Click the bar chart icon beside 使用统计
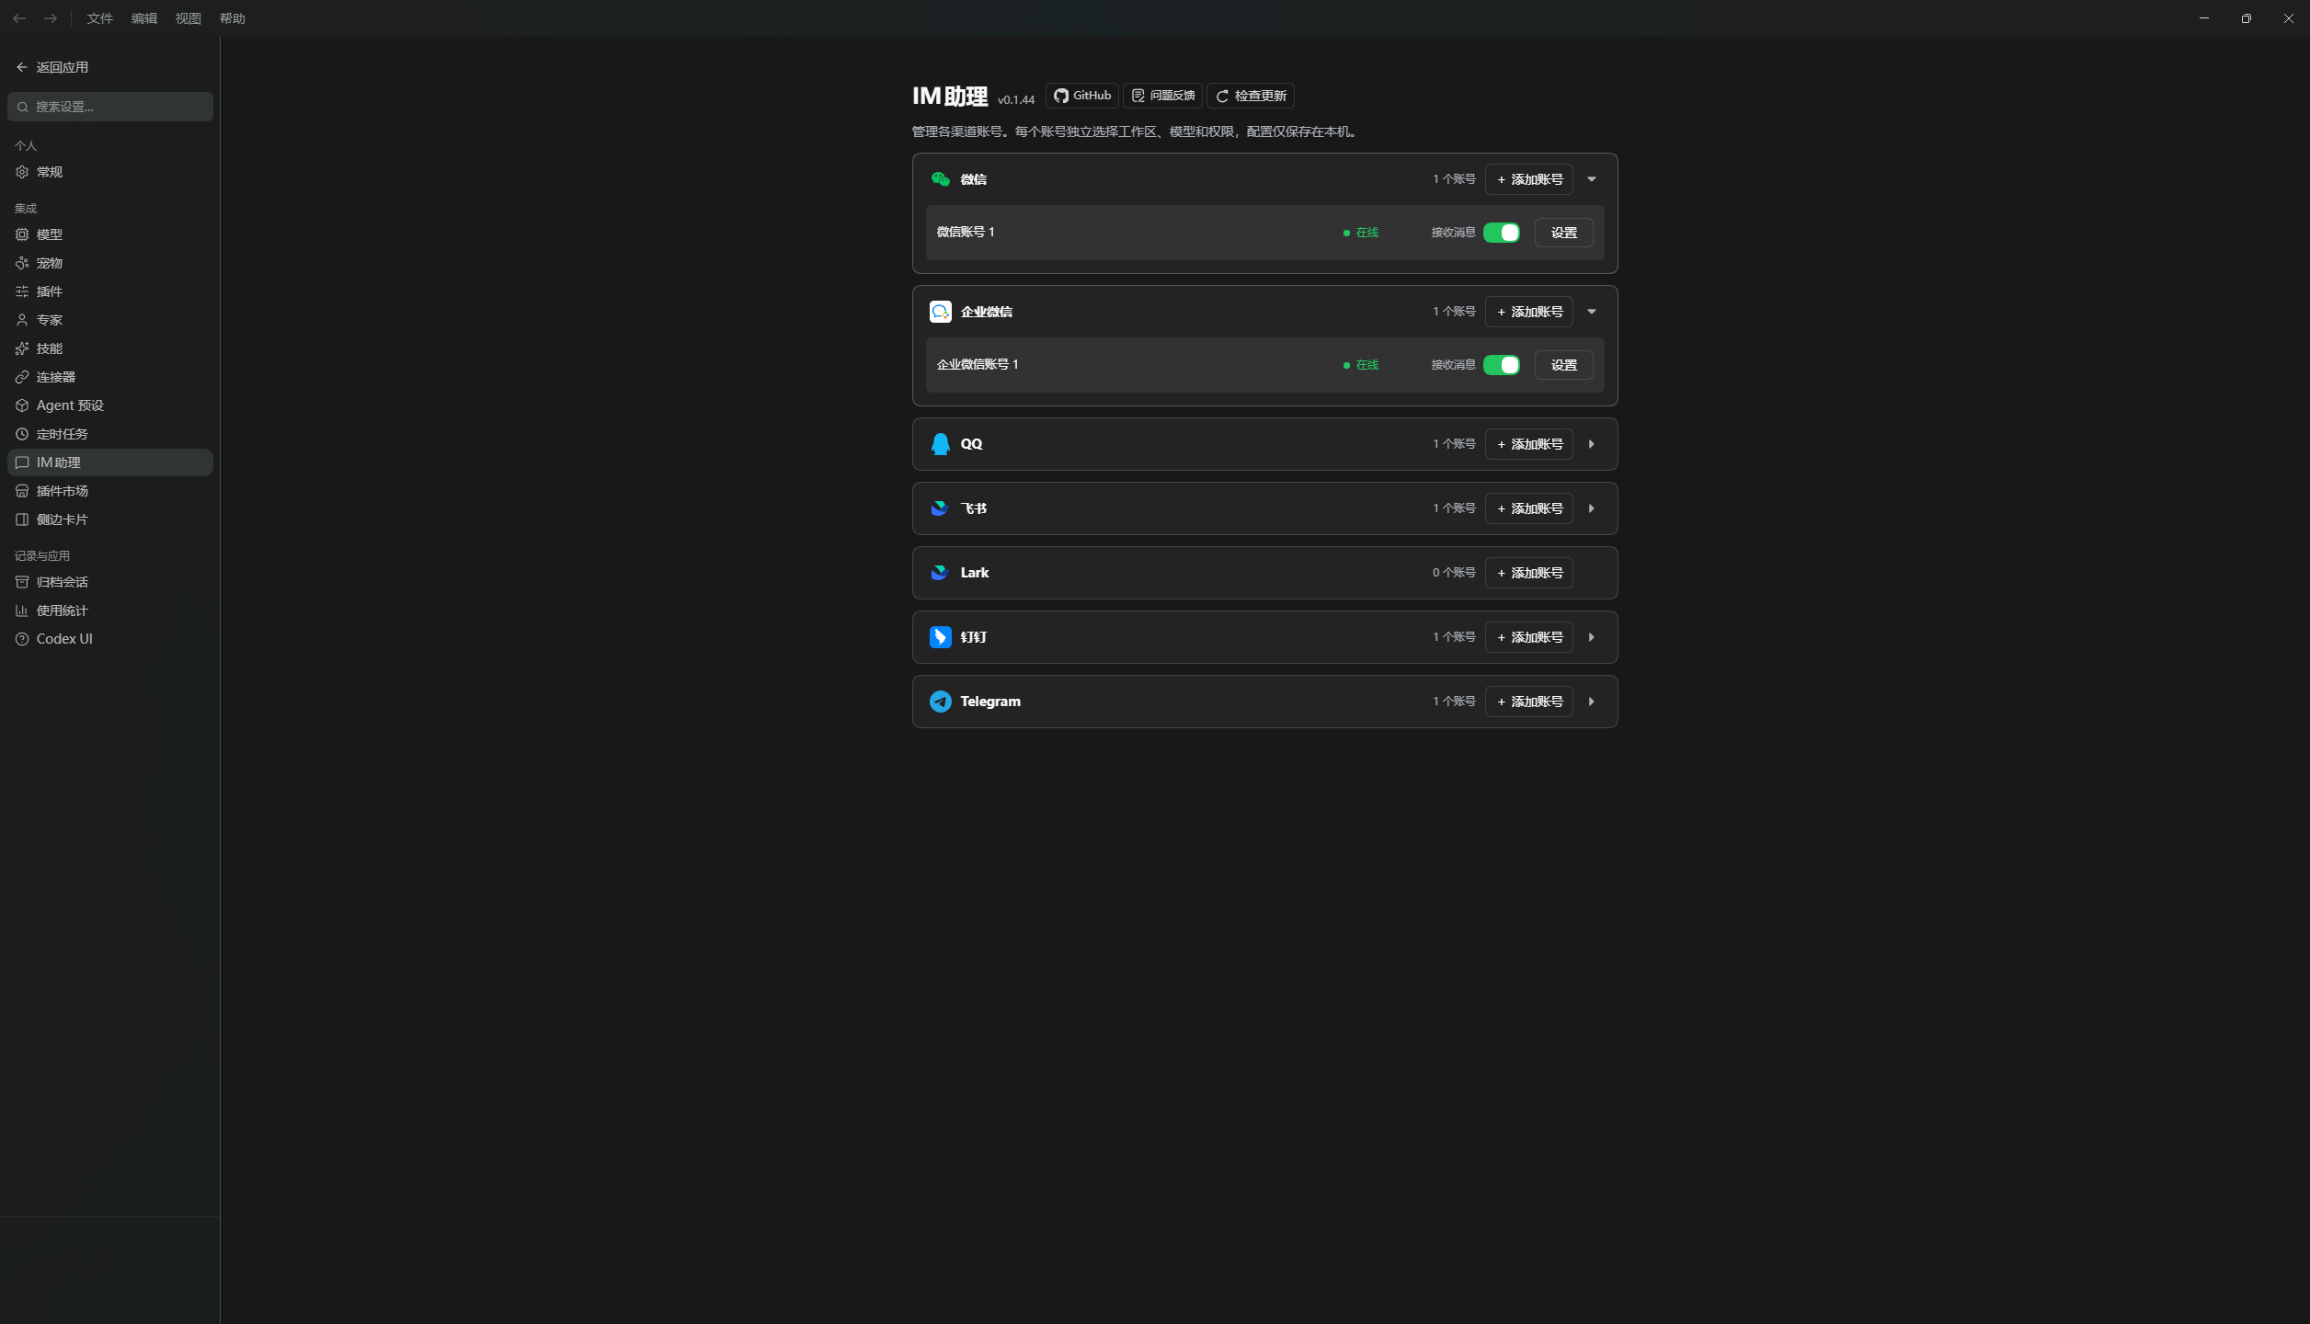Screen dimensions: 2310x1324 (22, 611)
